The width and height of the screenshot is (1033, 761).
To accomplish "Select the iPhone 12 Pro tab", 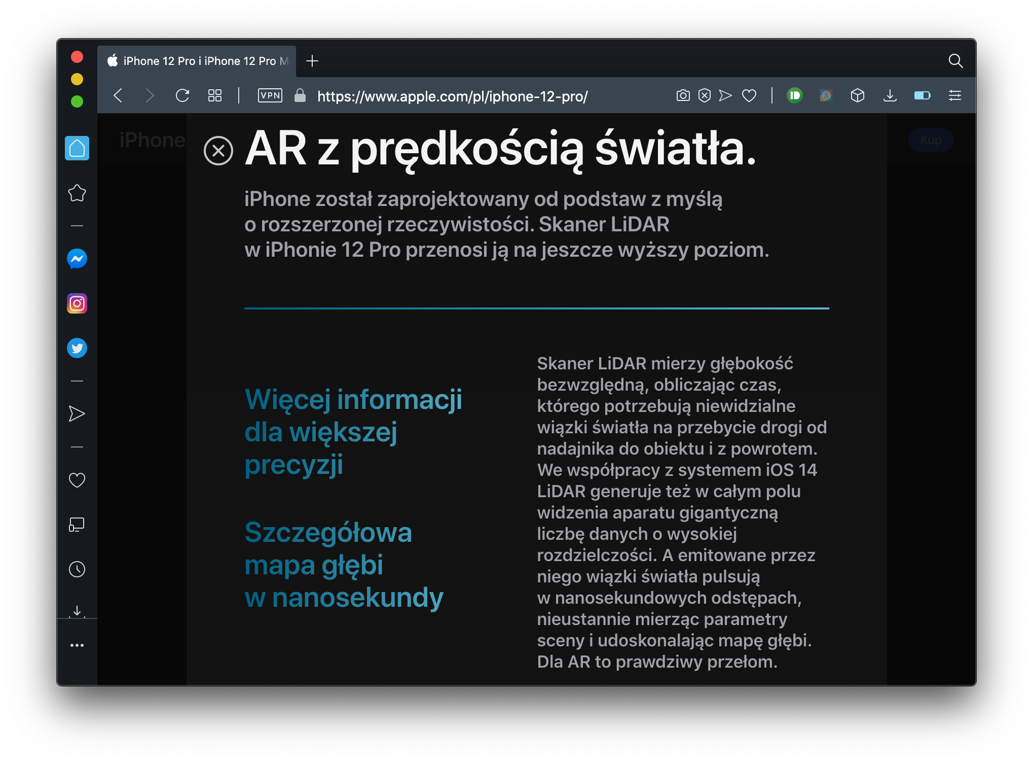I will click(196, 61).
